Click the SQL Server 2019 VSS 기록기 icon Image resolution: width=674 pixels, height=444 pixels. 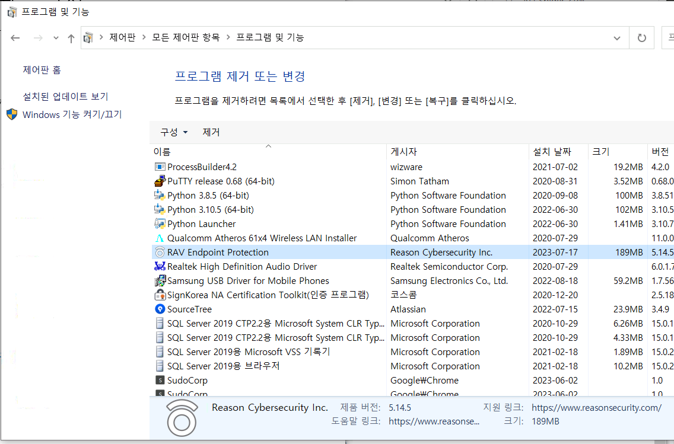point(160,352)
